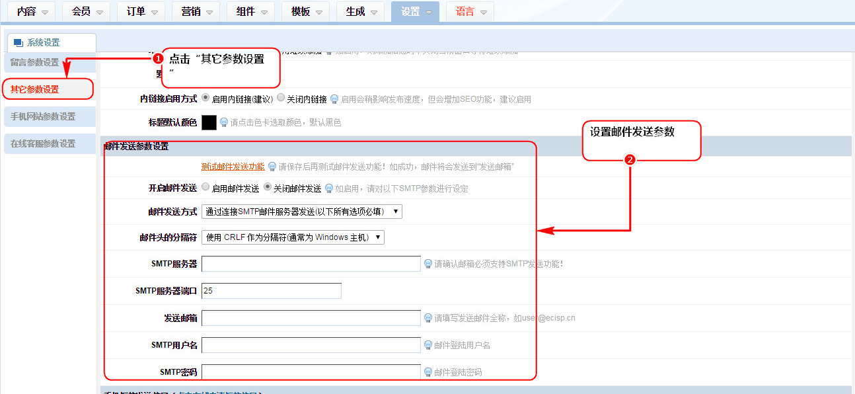Click the hint icon beside 标题默认颜色 swatch

(x=224, y=122)
